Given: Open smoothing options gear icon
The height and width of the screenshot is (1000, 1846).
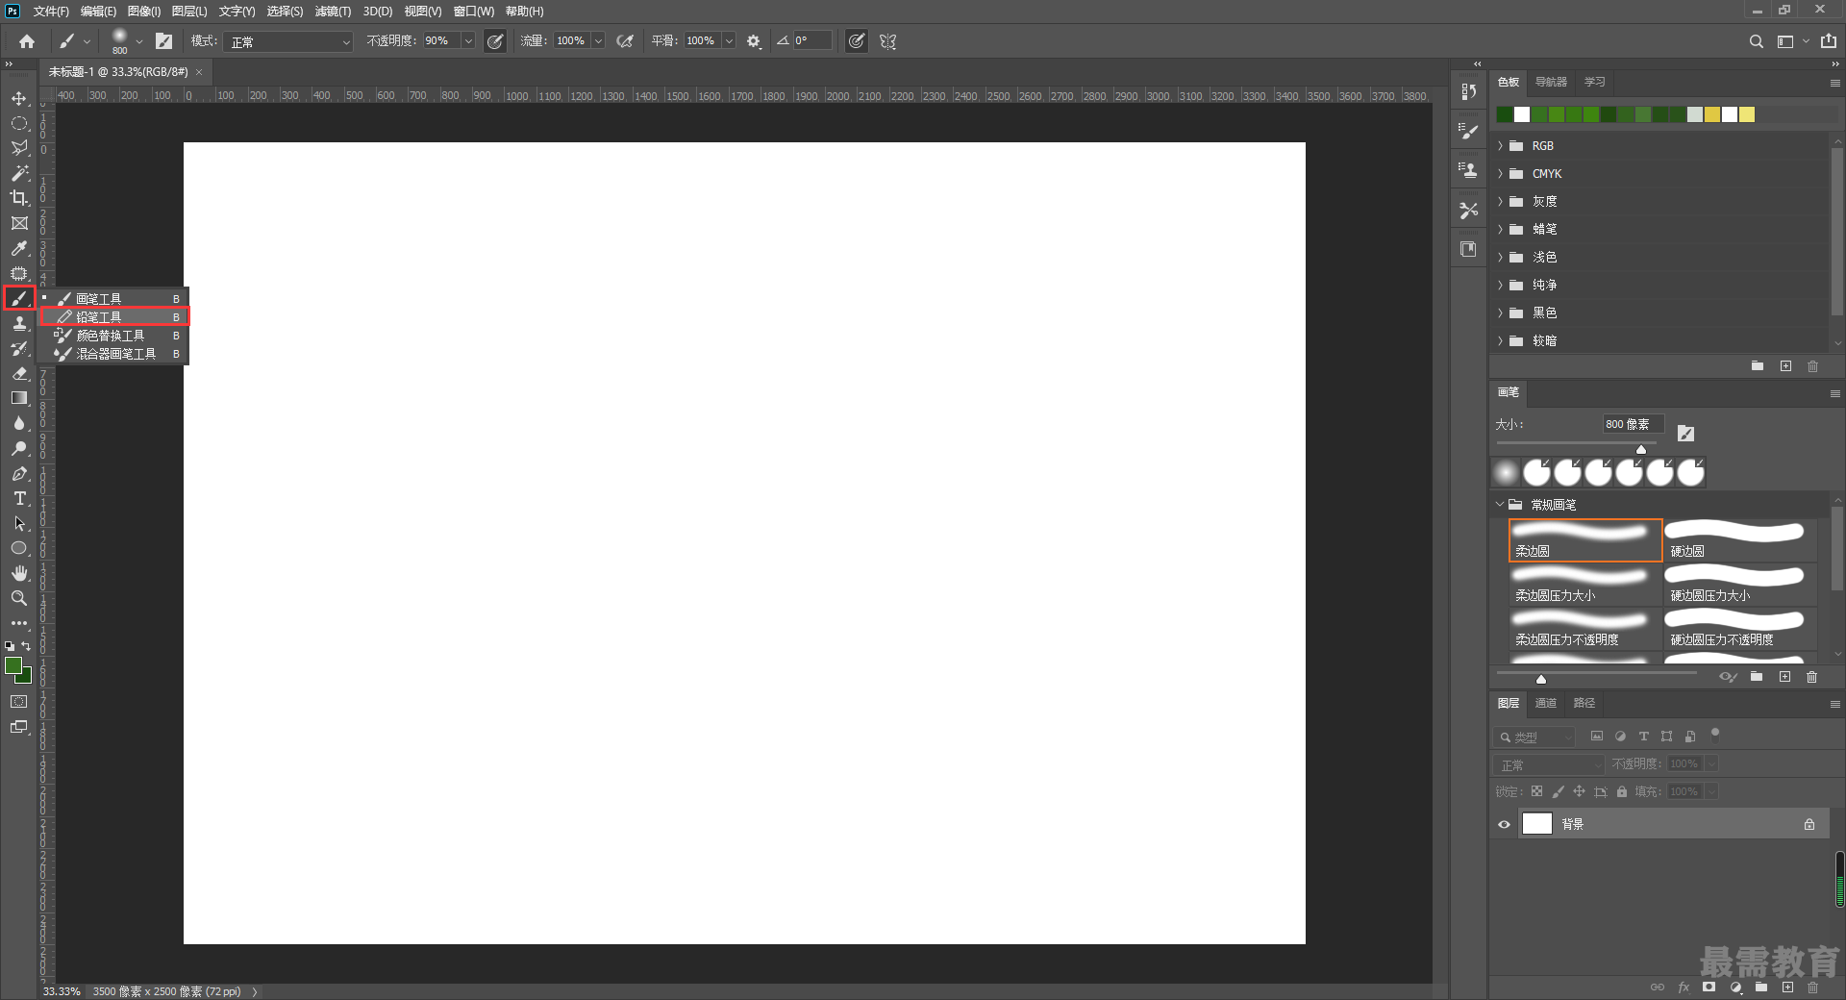Looking at the screenshot, I should point(754,41).
